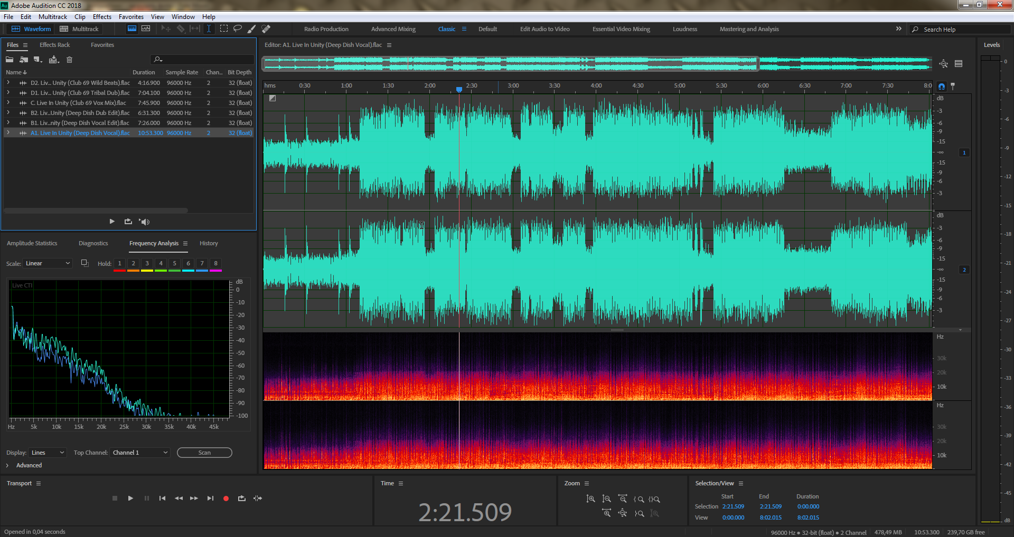Switch to the Amplitude Statistics tab
The image size is (1014, 537).
click(32, 243)
